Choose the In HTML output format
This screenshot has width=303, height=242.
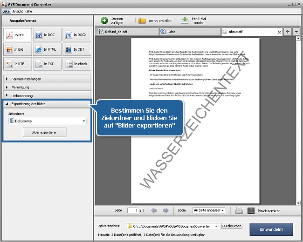(47, 49)
